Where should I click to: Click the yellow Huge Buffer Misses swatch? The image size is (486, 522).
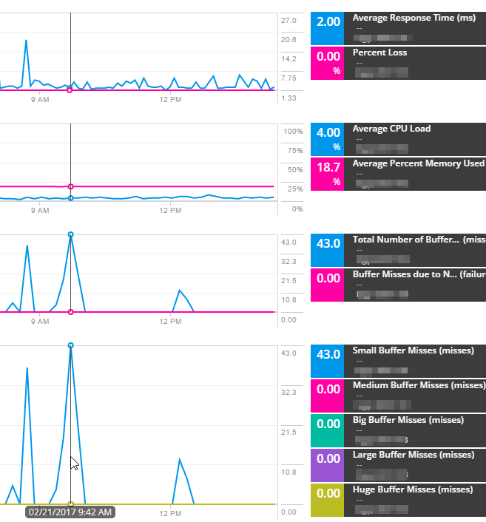click(x=328, y=501)
